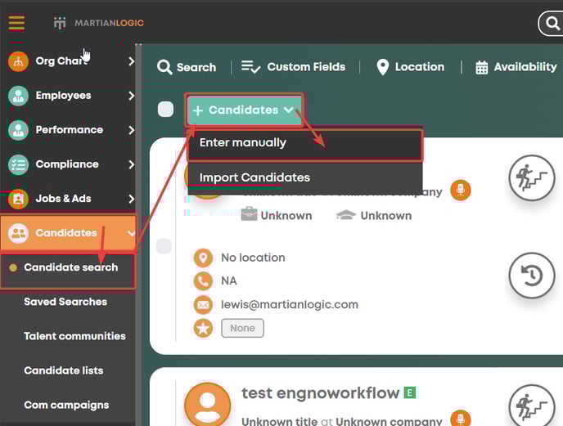Collapse the Candidates sidebar chevron
563x426 pixels.
coord(131,233)
